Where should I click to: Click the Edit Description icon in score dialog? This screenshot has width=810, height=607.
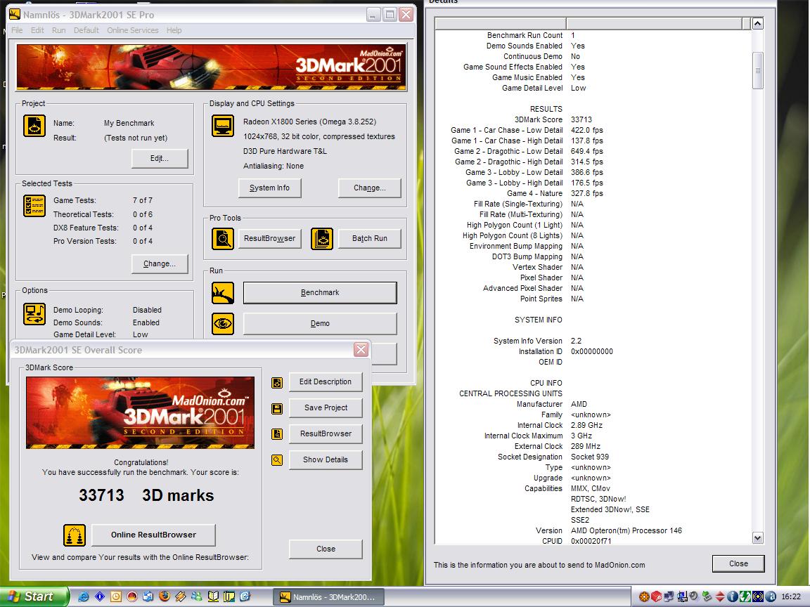[x=277, y=382]
